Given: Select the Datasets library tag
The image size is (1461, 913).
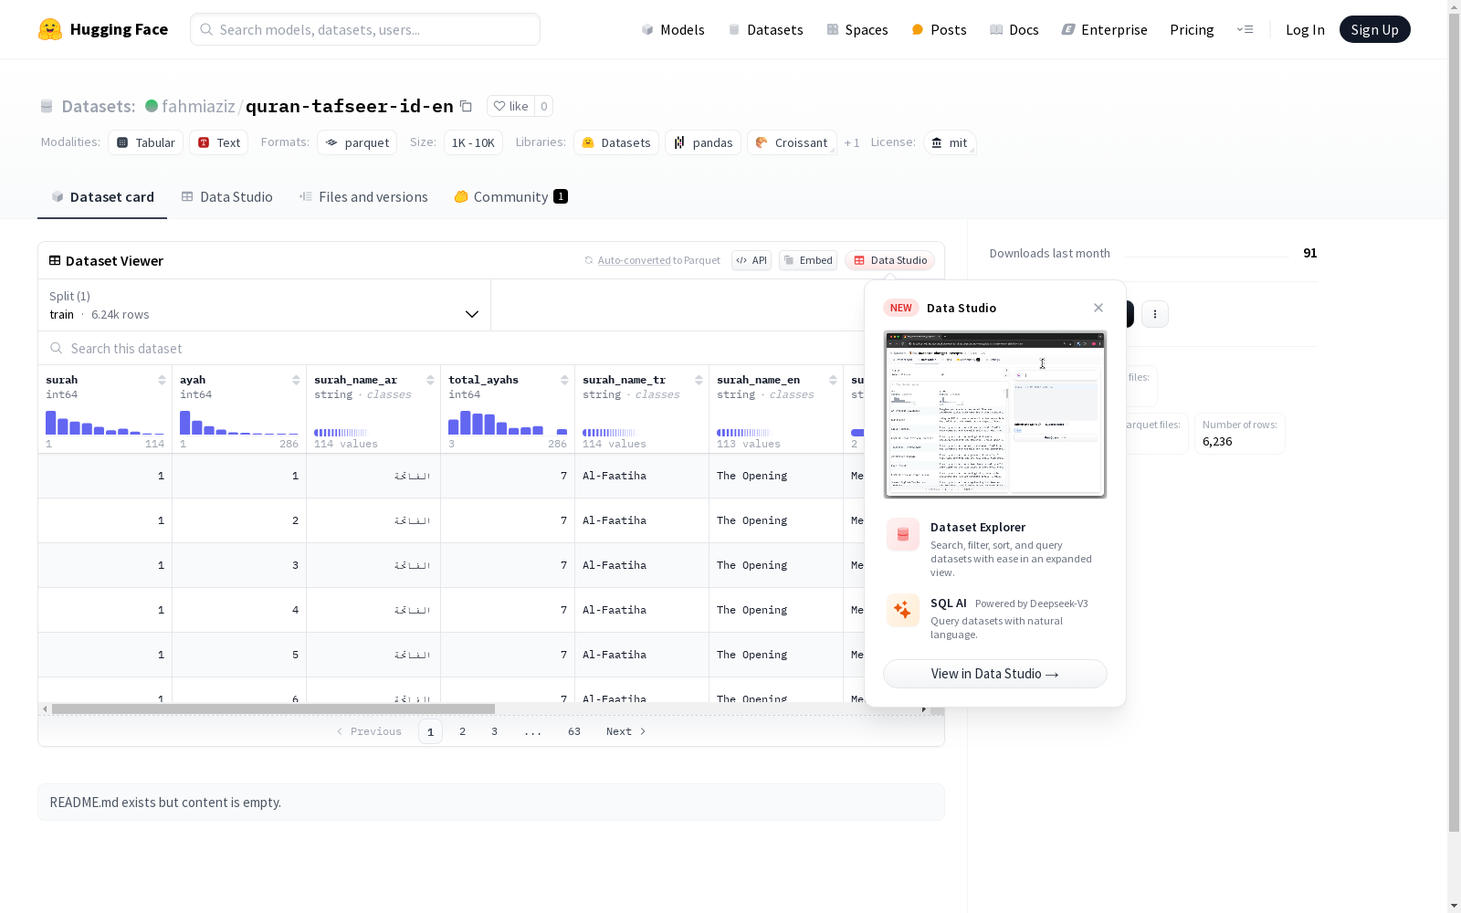Looking at the screenshot, I should pyautogui.click(x=616, y=142).
